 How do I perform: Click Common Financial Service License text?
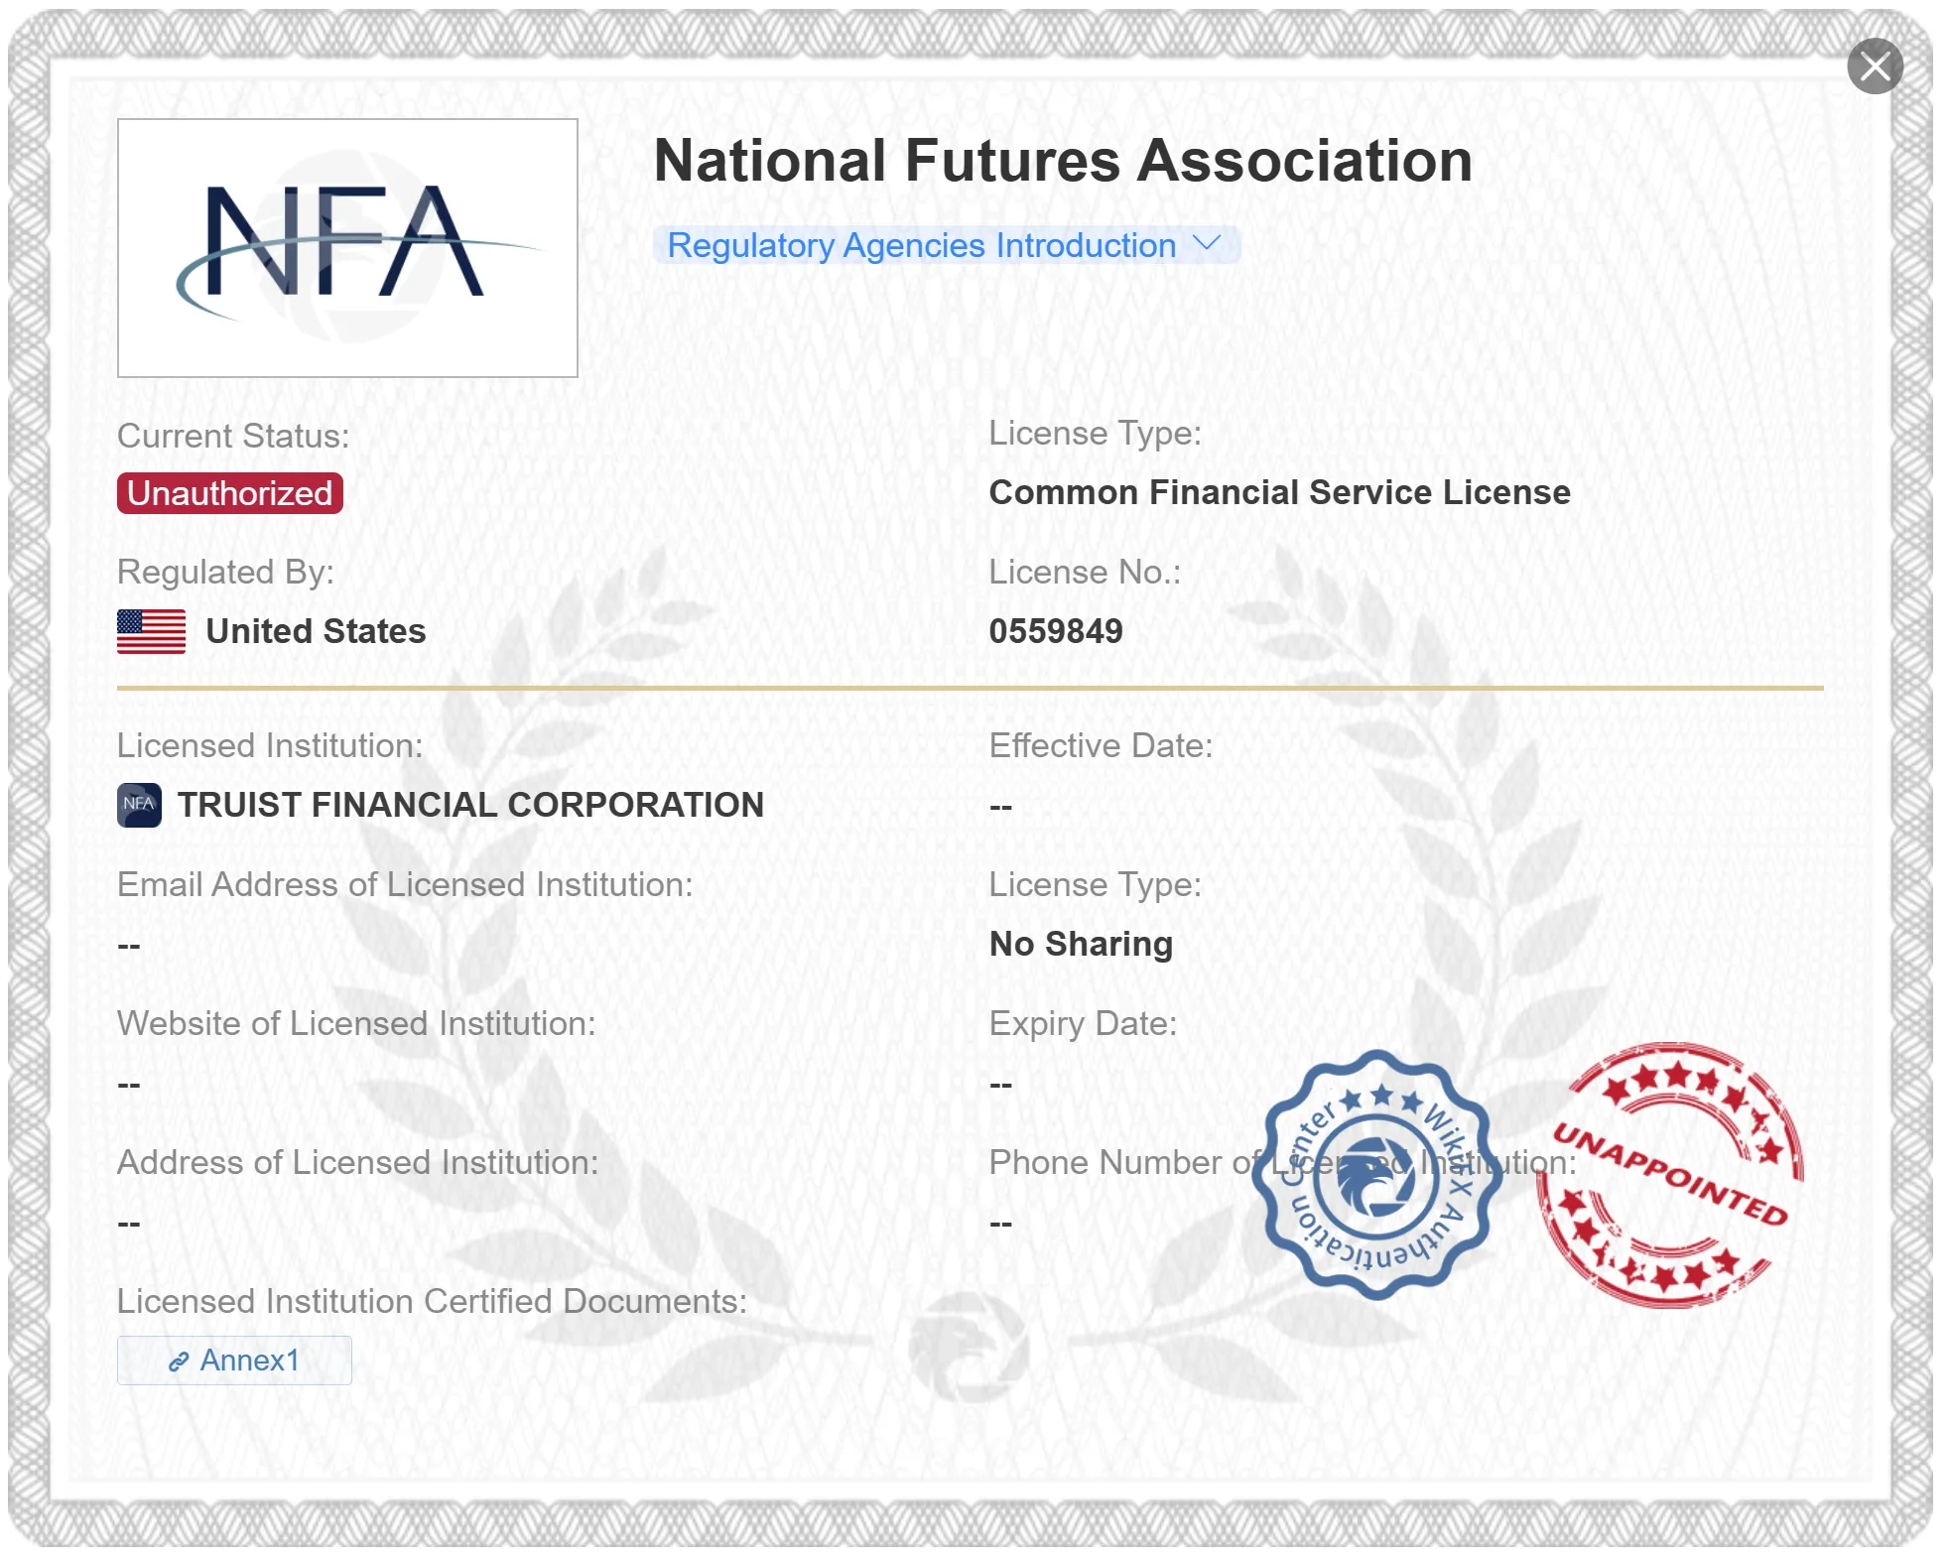(1280, 492)
